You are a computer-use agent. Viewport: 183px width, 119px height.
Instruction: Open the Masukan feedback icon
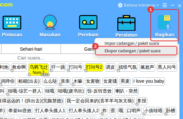click(x=50, y=22)
